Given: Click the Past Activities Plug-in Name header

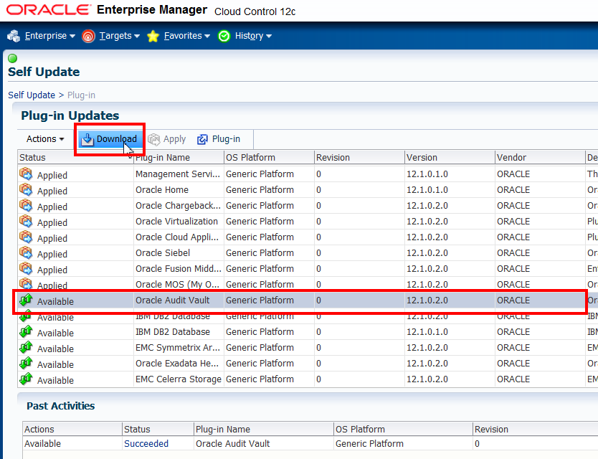Looking at the screenshot, I should (x=264, y=430).
